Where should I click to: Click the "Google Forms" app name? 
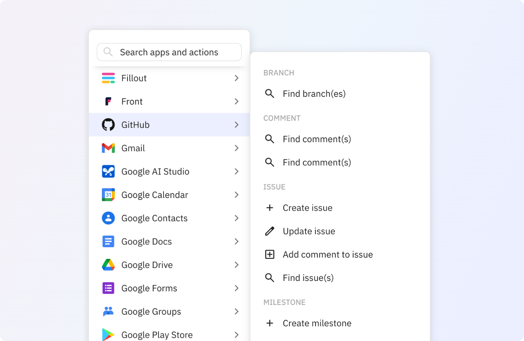pyautogui.click(x=149, y=288)
